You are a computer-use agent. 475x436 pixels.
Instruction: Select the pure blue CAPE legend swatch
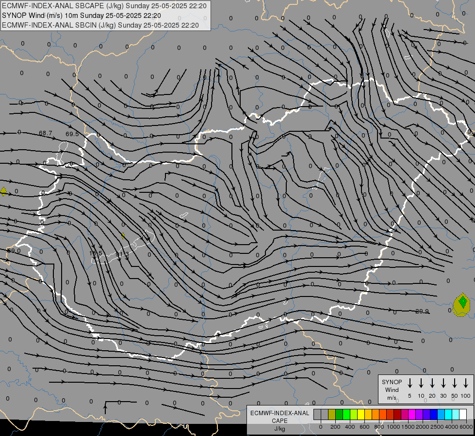click(433, 414)
